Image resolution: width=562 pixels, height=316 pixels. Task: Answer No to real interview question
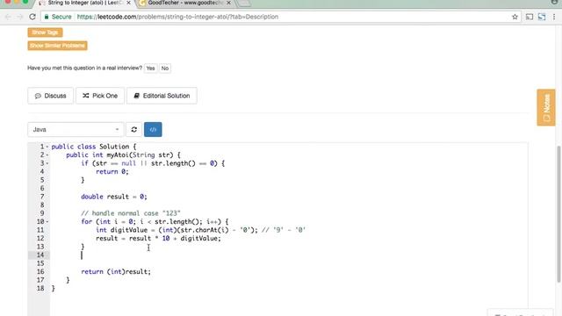coord(164,68)
